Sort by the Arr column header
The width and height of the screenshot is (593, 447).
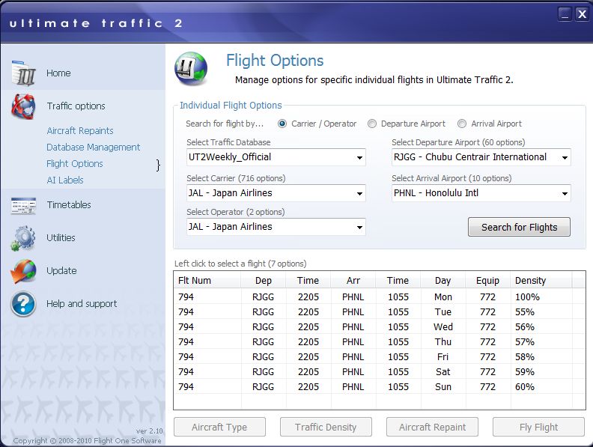[x=353, y=281]
